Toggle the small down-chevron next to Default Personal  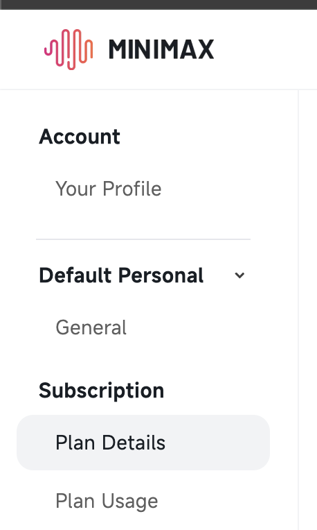[239, 275]
